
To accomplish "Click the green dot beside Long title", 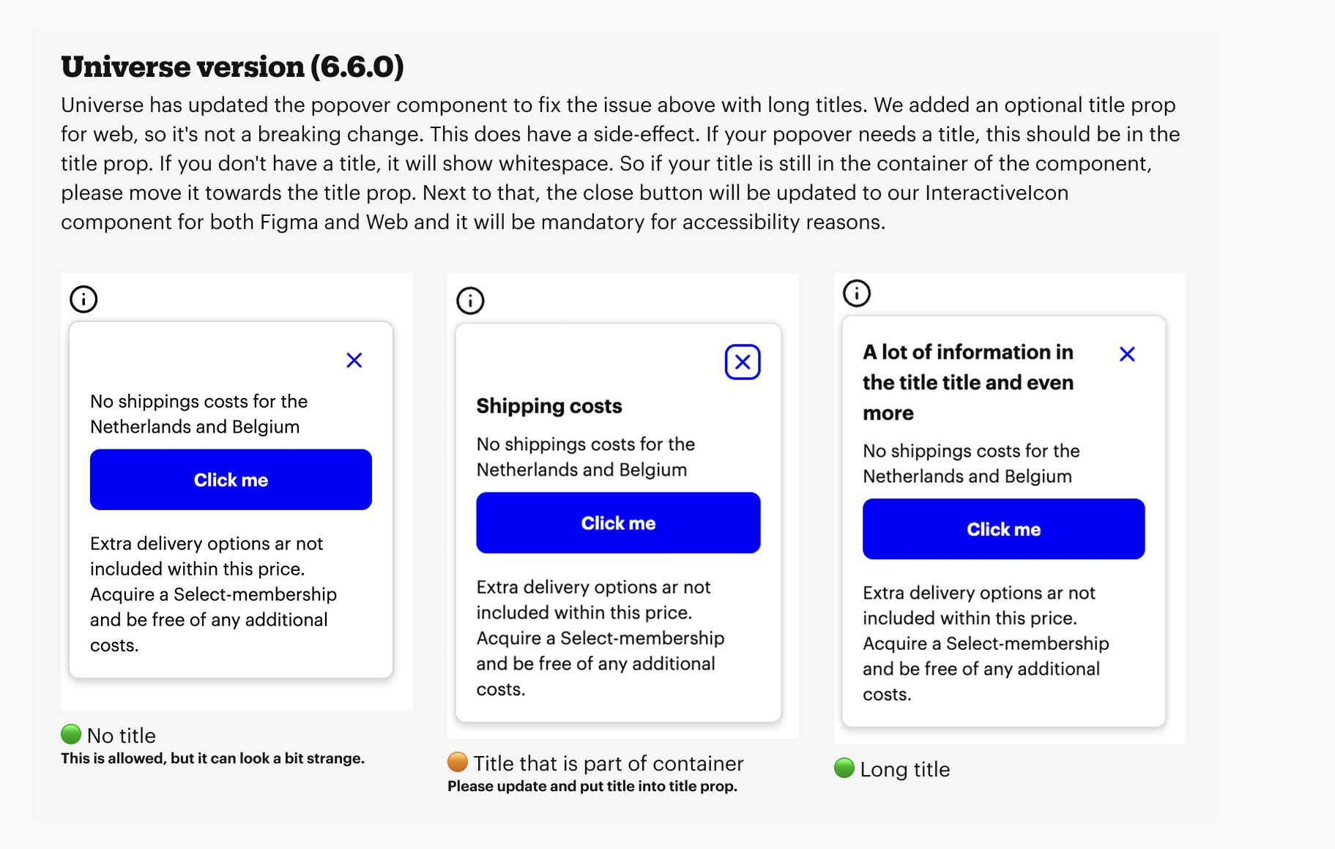I will coord(844,768).
